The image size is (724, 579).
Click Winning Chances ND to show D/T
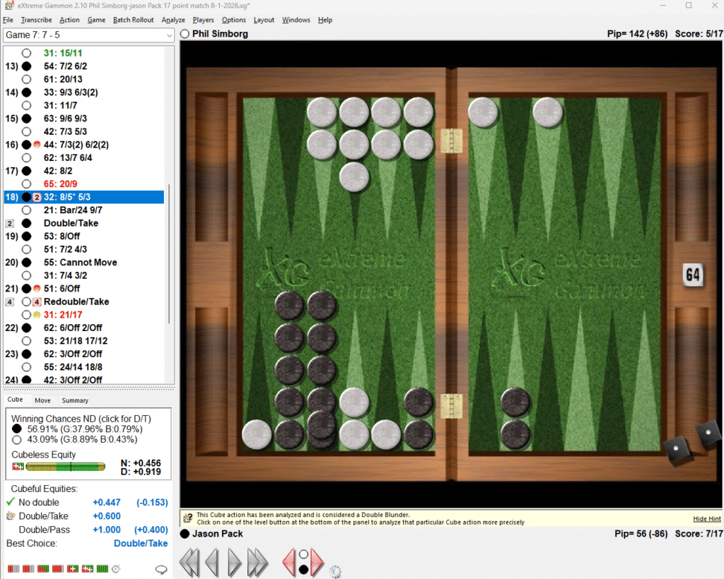coord(81,419)
